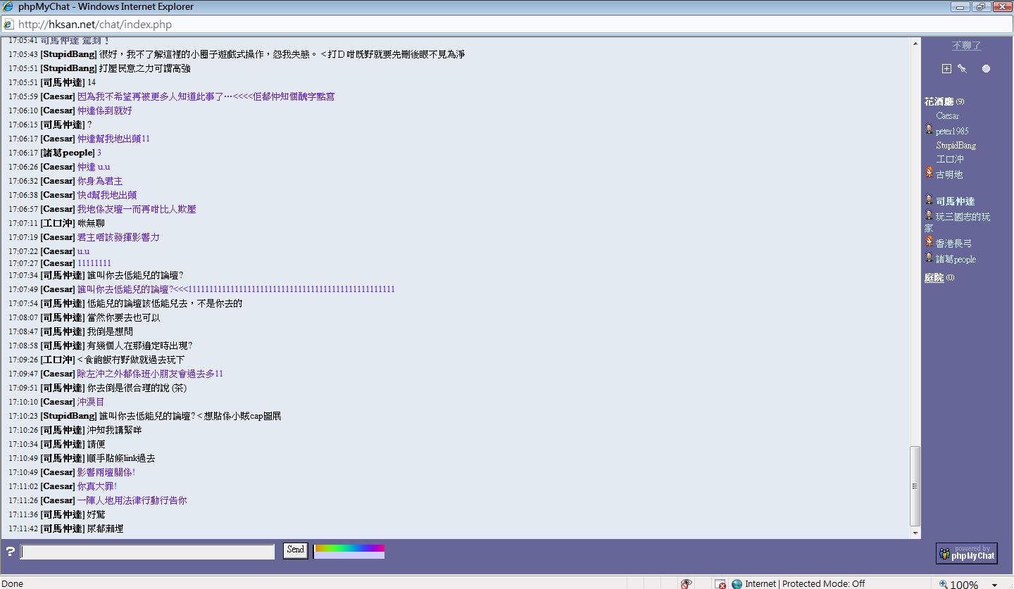
Task: Click the pin icon in sidebar
Action: (x=963, y=68)
